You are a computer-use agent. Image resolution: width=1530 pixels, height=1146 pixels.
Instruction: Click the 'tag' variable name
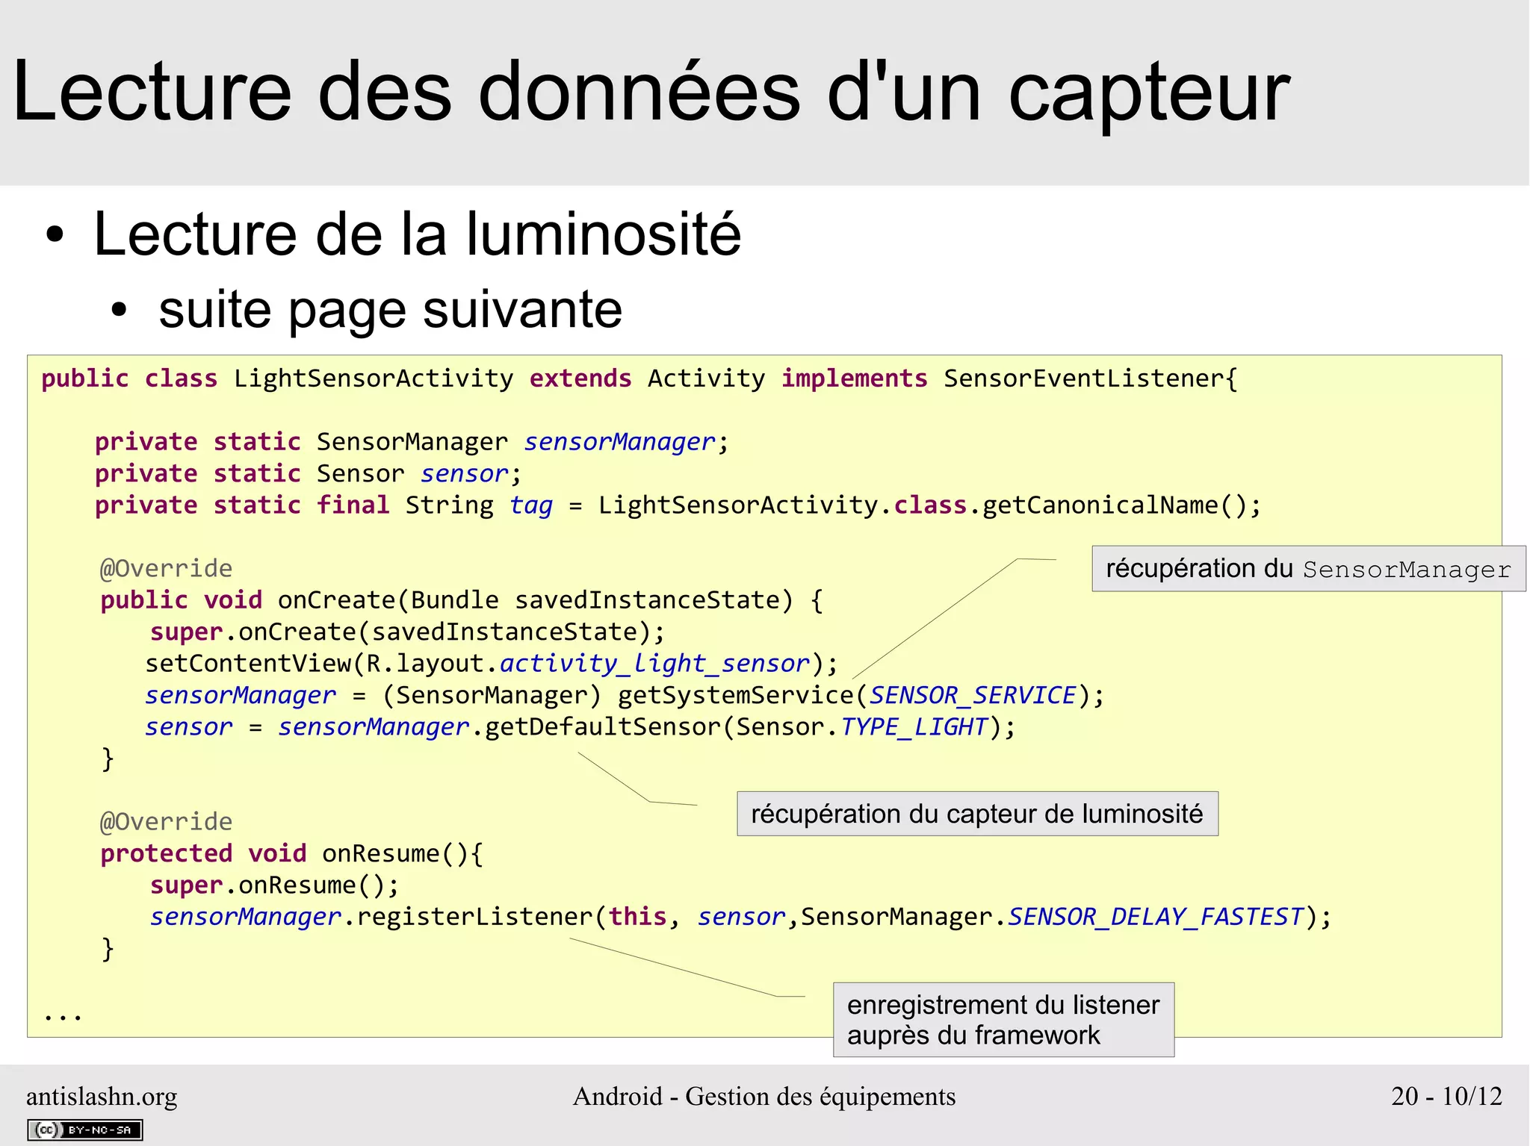pyautogui.click(x=531, y=505)
